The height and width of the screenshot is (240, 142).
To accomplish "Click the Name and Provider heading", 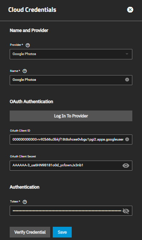I will (x=29, y=30).
